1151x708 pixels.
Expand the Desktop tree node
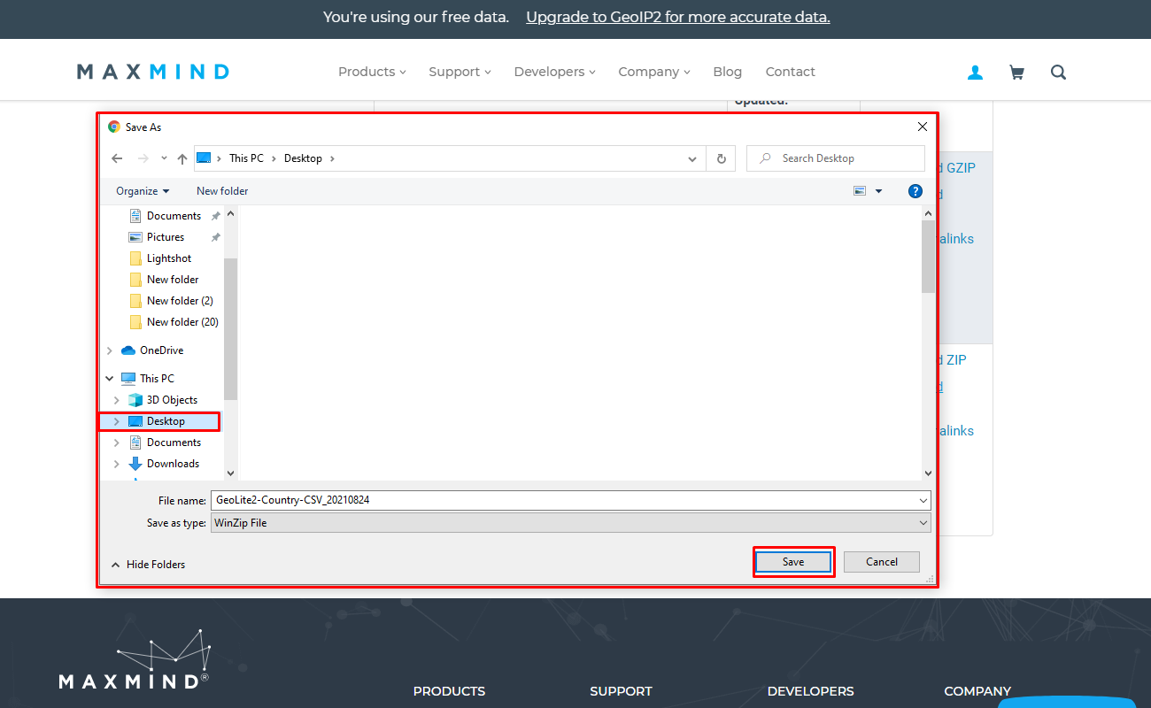pyautogui.click(x=117, y=421)
